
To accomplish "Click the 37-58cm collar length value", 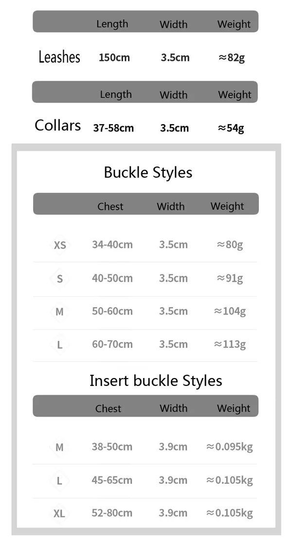I will [113, 128].
